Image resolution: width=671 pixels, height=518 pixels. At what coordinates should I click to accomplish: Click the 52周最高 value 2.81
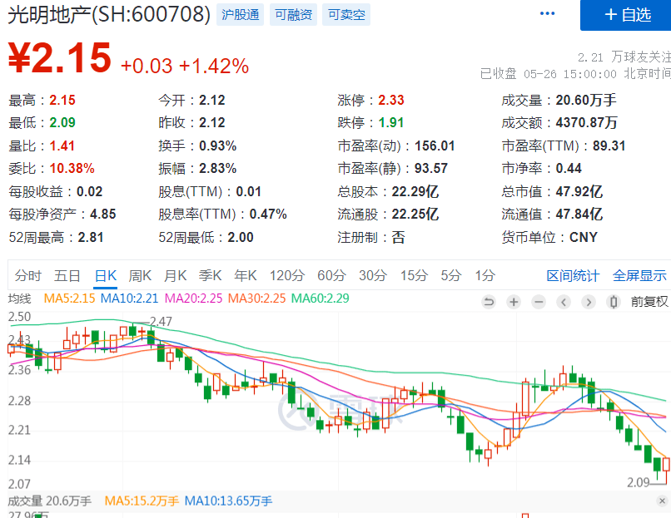coord(91,237)
